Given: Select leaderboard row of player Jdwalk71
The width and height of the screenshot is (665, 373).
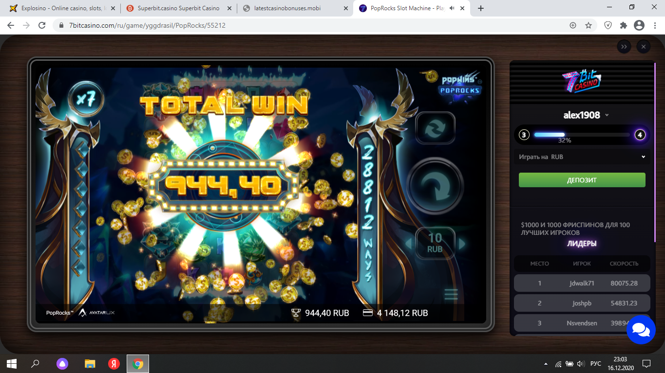Looking at the screenshot, I should click(x=582, y=283).
